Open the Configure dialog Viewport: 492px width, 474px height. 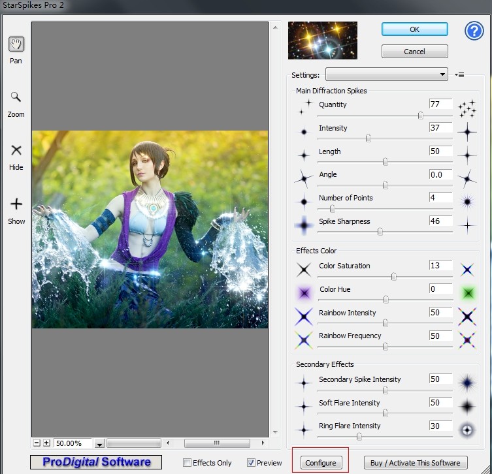[x=321, y=463]
